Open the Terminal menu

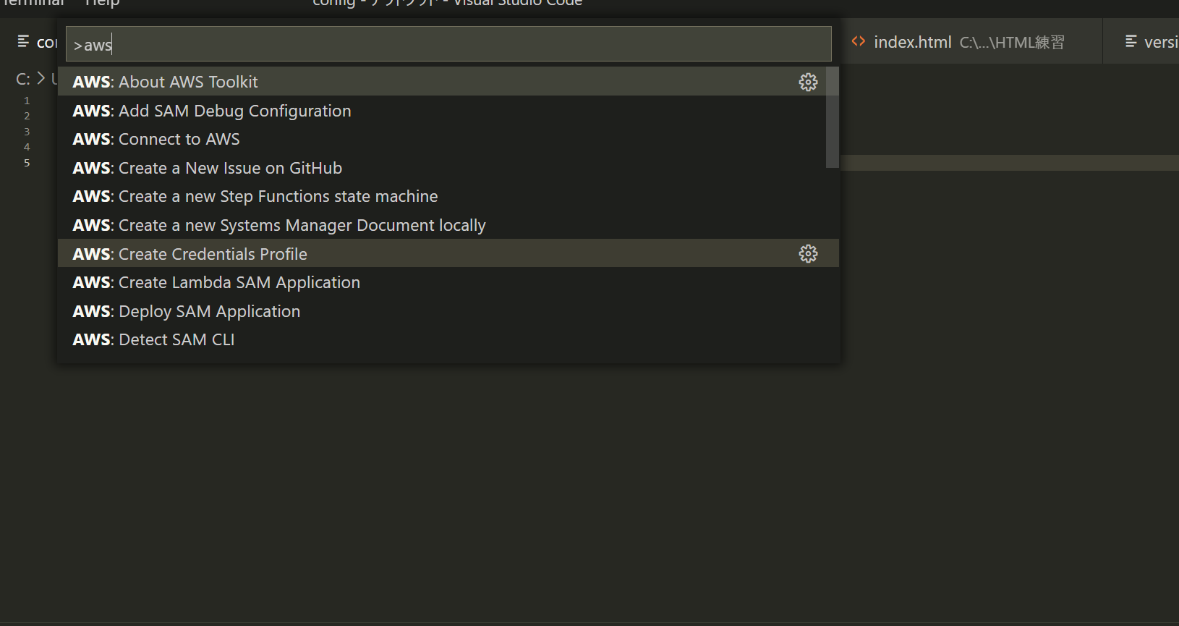(x=33, y=4)
